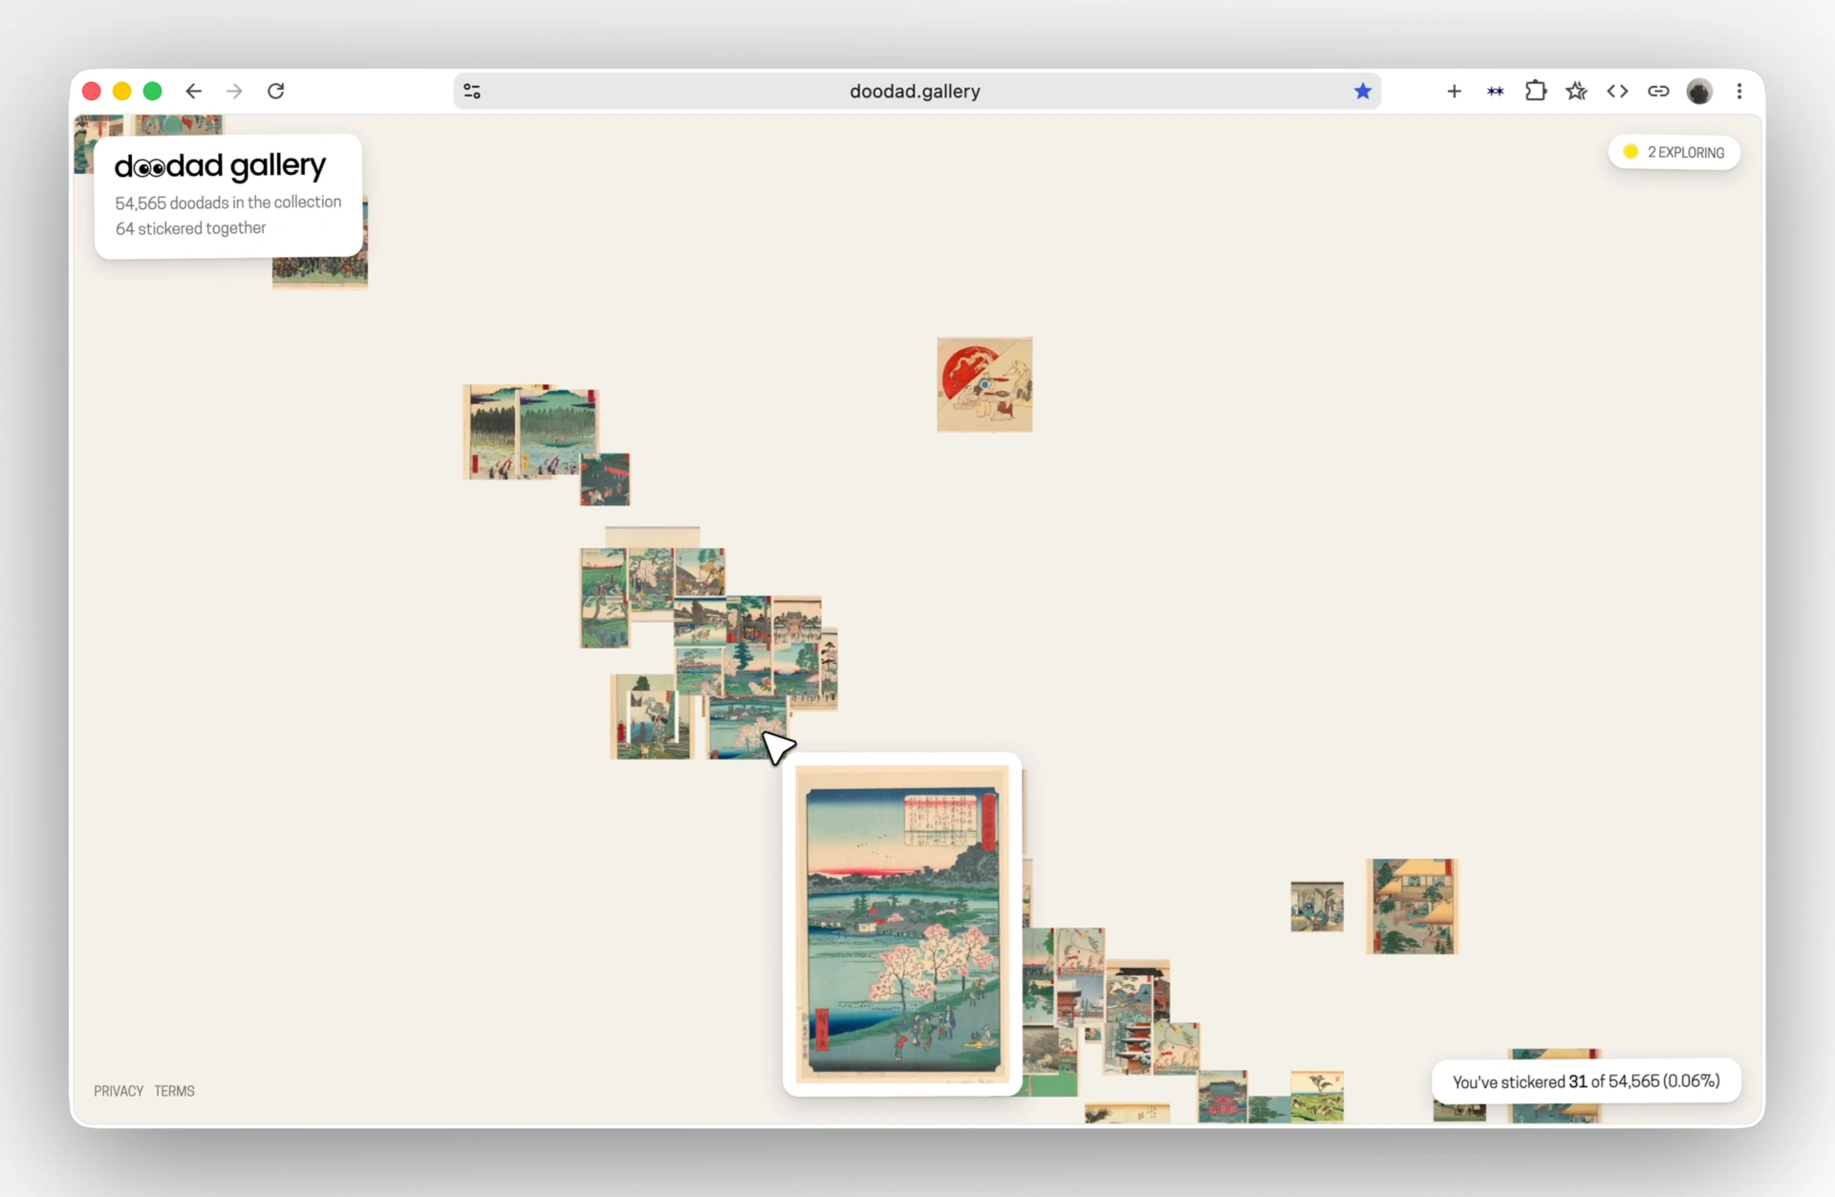This screenshot has width=1835, height=1197.
Task: Reload the doodad.gallery page
Action: 276,91
